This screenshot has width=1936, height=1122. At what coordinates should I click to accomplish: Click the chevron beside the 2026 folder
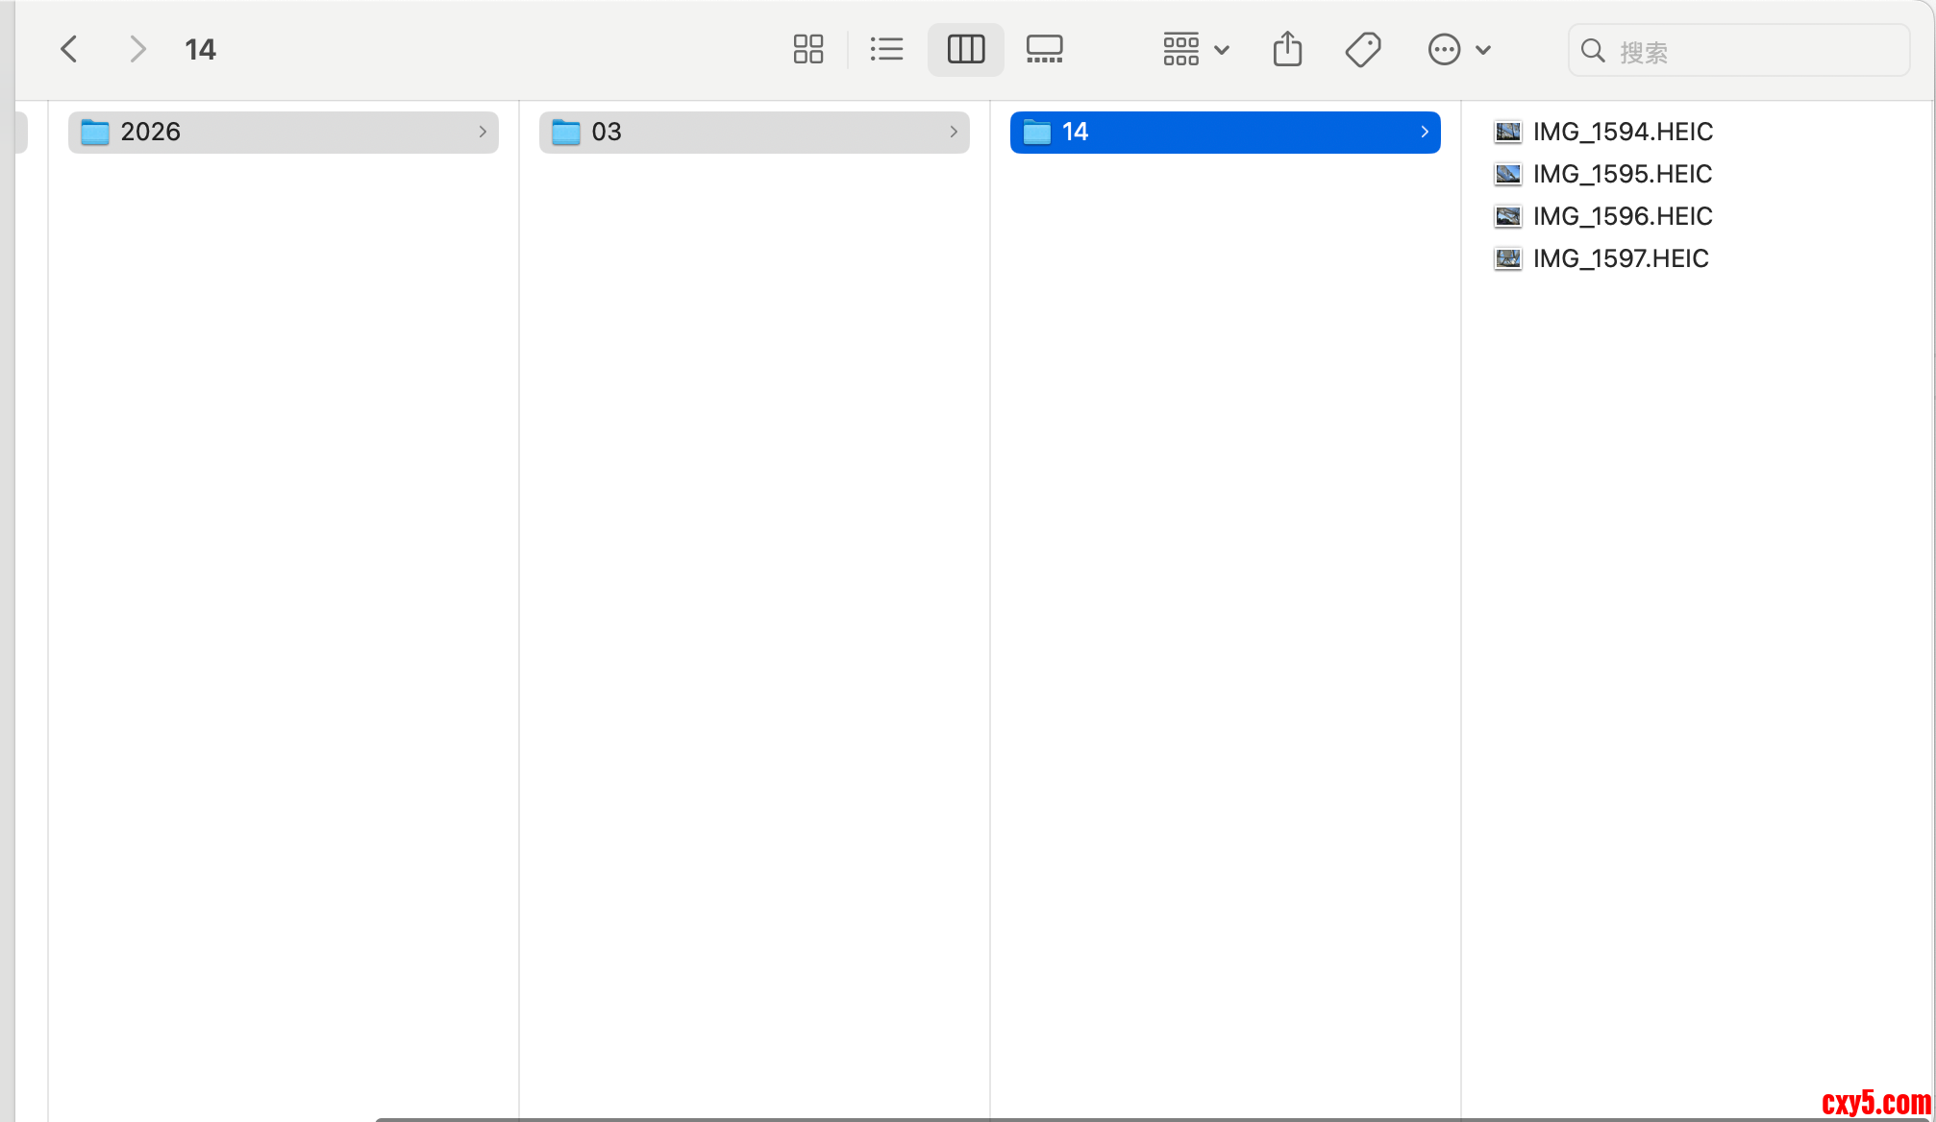pyautogui.click(x=483, y=133)
